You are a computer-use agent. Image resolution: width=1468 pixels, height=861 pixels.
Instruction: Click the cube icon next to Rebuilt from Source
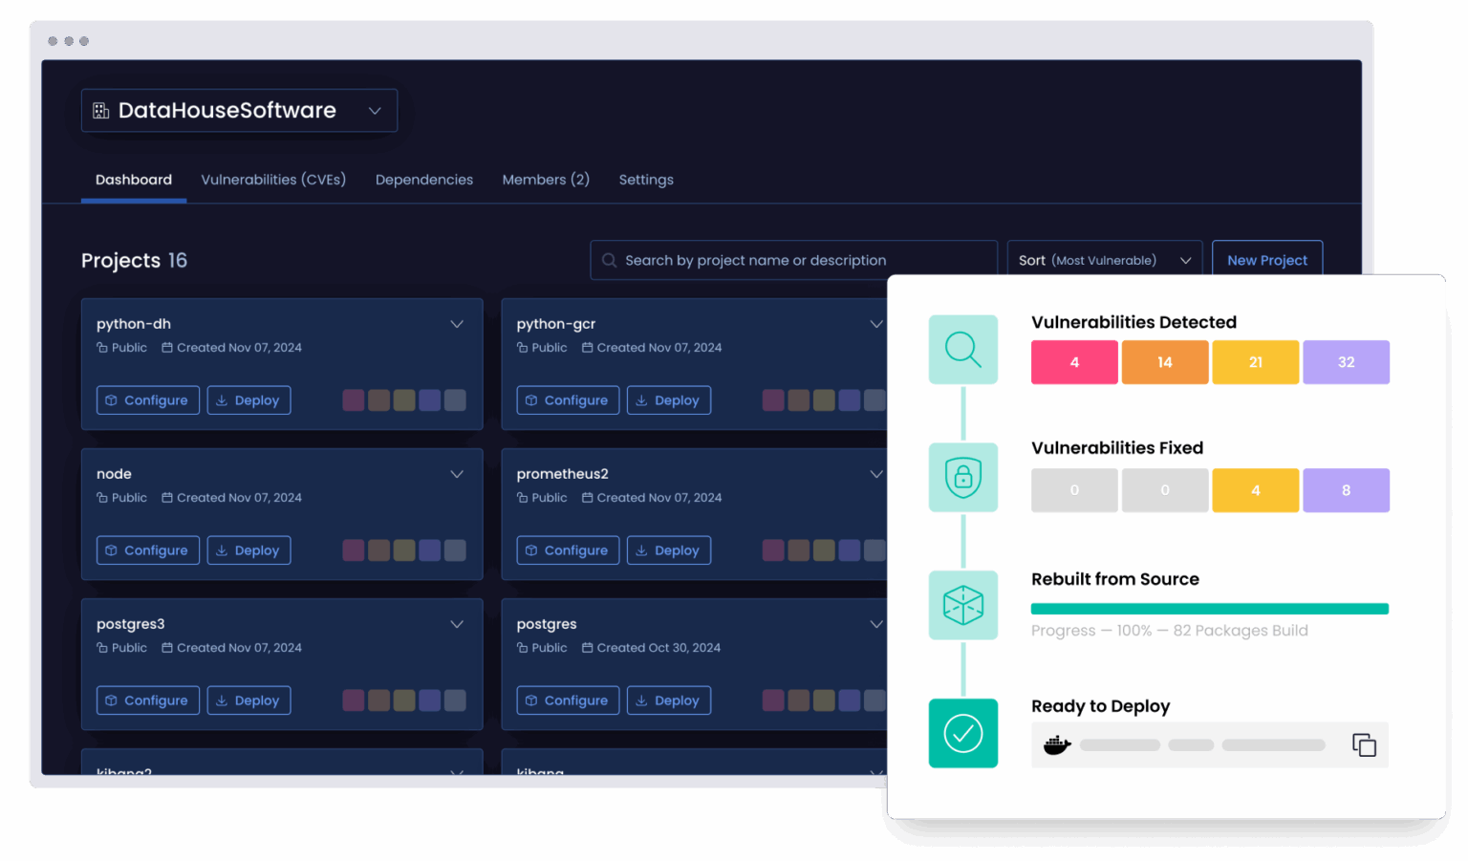(x=962, y=605)
